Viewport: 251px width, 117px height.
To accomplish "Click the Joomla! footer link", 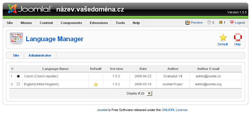I will [x=102, y=110].
